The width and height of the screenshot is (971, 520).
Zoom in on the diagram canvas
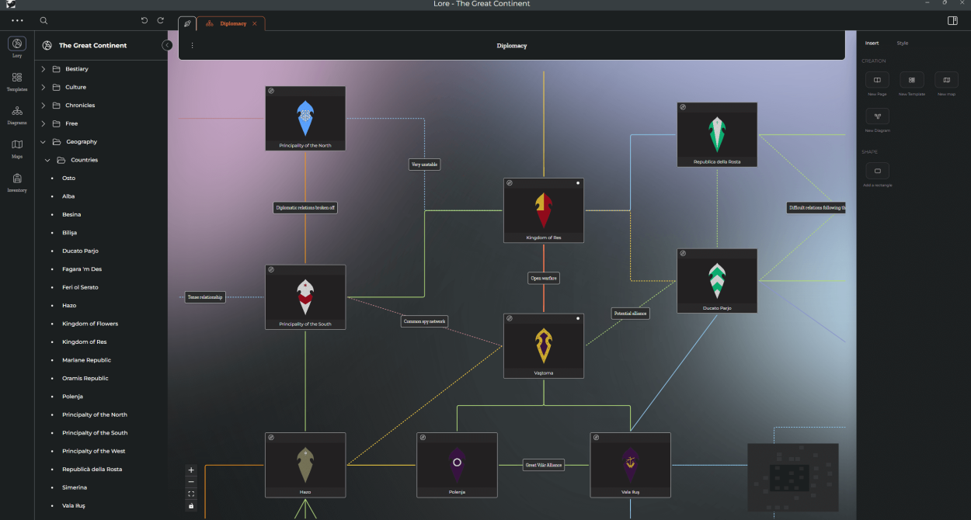[x=191, y=470]
